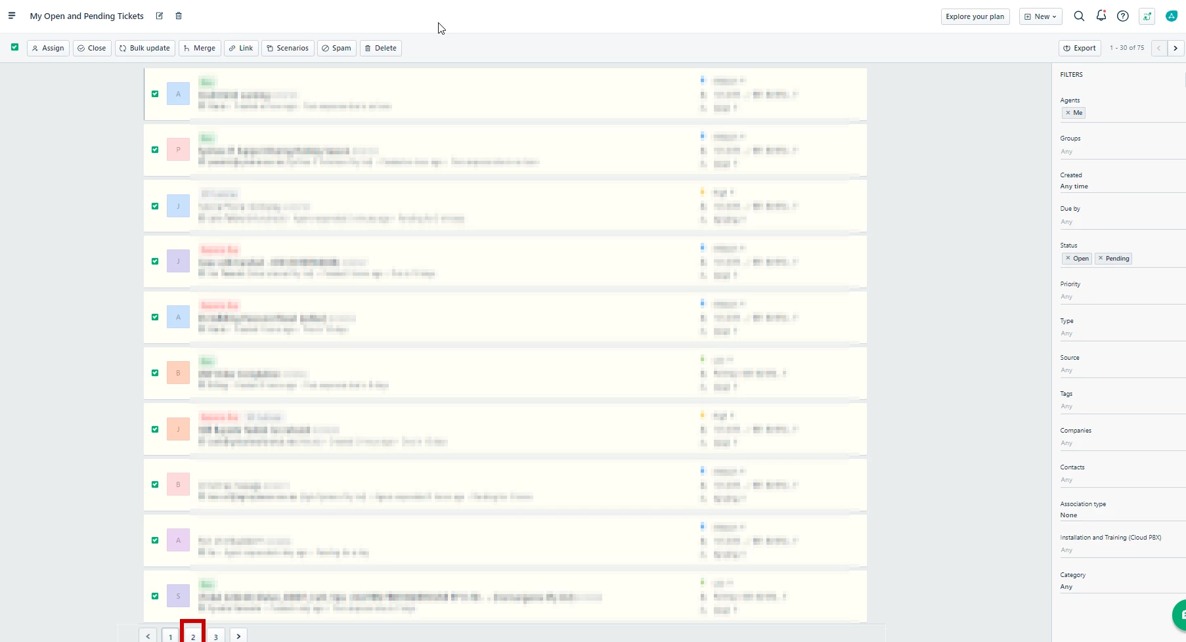Mark selected tickets as Spam
The height and width of the screenshot is (642, 1186).
point(337,48)
